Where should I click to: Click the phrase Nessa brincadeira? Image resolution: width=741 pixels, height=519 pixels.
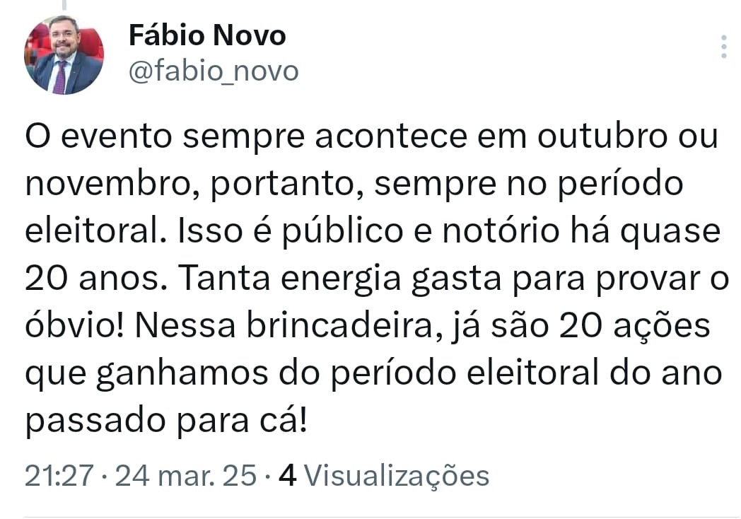[x=284, y=326]
